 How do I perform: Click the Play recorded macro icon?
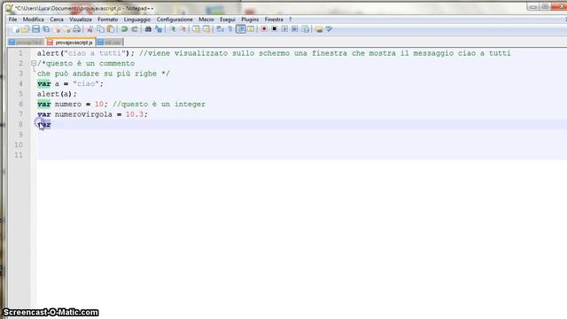[284, 29]
